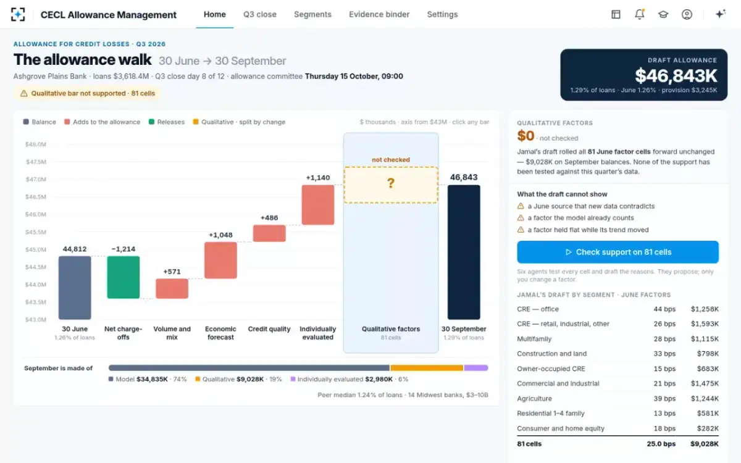Select the 30 September balance bar
741x463 pixels.
click(464, 252)
